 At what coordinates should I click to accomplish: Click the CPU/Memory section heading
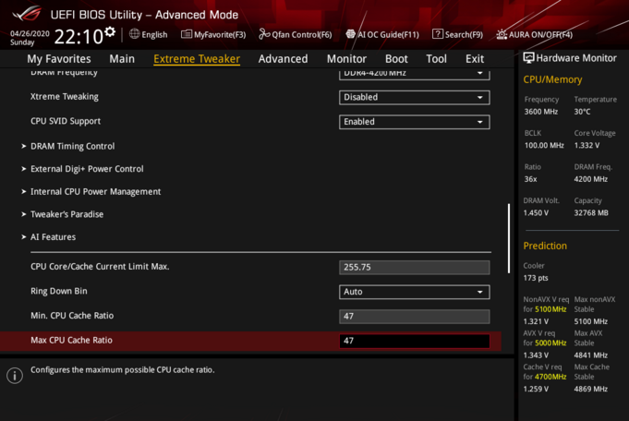552,79
